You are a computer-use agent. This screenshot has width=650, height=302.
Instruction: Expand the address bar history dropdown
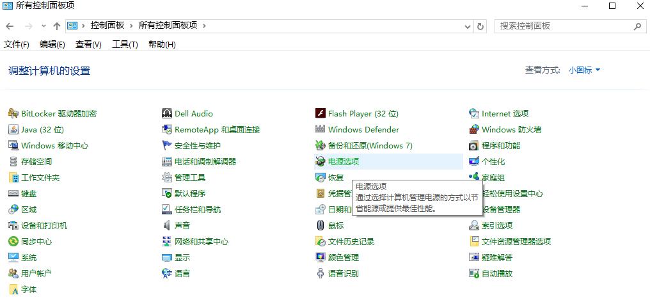click(468, 26)
